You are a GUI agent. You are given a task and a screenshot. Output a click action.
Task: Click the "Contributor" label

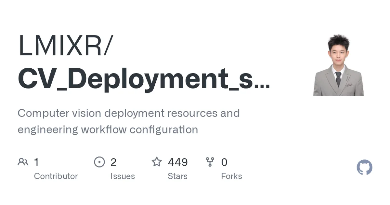click(56, 176)
